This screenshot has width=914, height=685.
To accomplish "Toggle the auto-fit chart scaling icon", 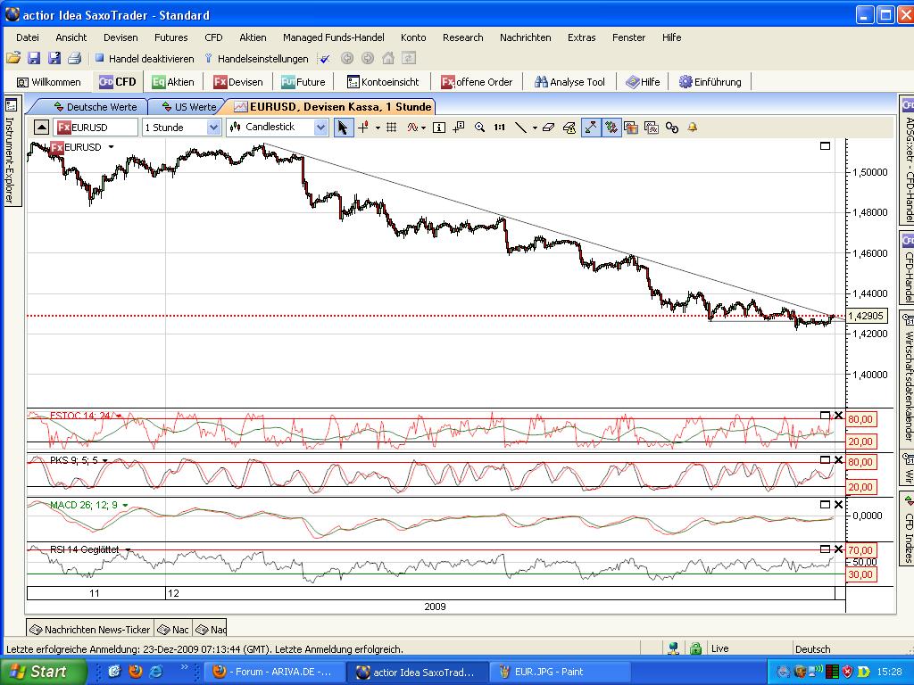I will click(x=591, y=128).
